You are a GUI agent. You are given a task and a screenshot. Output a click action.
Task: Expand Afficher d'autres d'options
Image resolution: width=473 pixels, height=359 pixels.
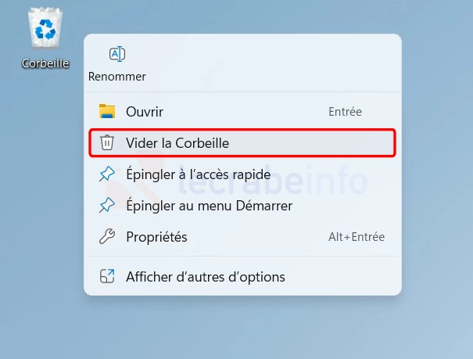206,277
